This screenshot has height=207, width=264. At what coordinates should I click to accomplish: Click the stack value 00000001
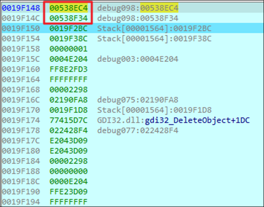[69, 49]
